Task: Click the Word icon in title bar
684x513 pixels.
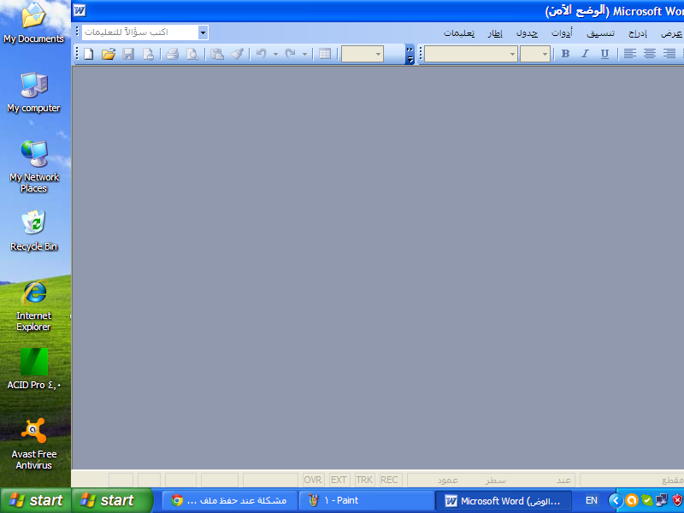Action: pos(80,10)
